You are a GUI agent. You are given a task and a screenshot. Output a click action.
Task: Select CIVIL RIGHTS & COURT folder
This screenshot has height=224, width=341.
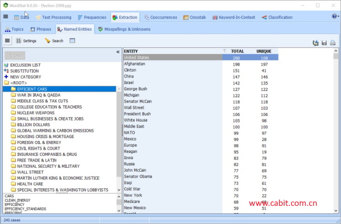(35, 148)
